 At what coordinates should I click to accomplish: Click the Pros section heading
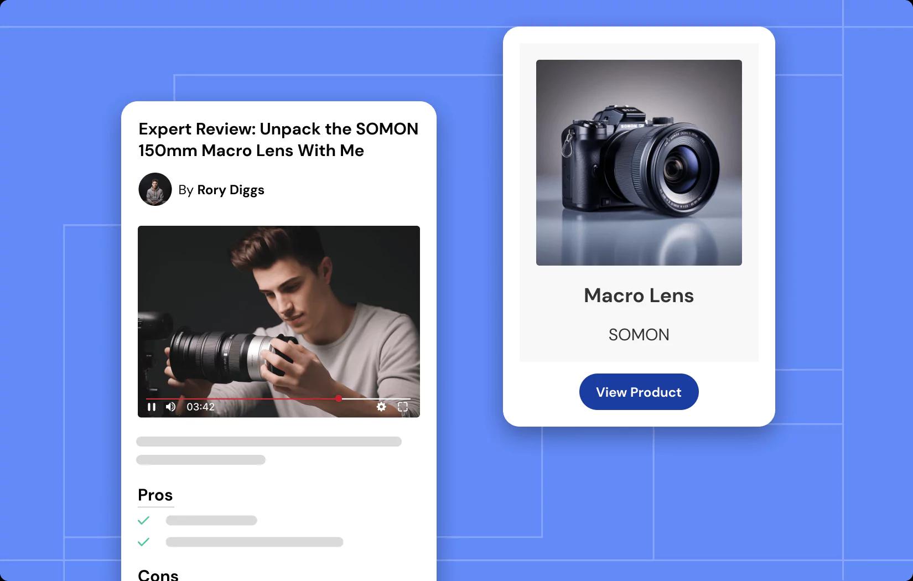click(x=155, y=495)
